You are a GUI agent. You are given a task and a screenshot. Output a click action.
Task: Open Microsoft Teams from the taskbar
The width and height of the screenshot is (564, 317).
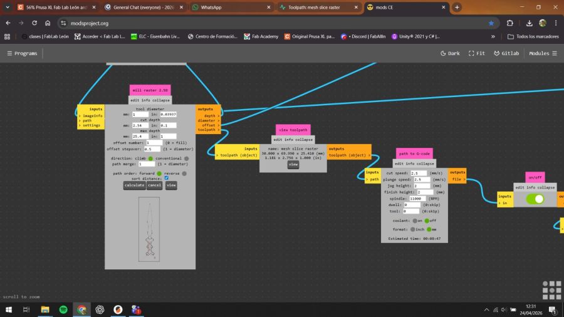pyautogui.click(x=136, y=309)
